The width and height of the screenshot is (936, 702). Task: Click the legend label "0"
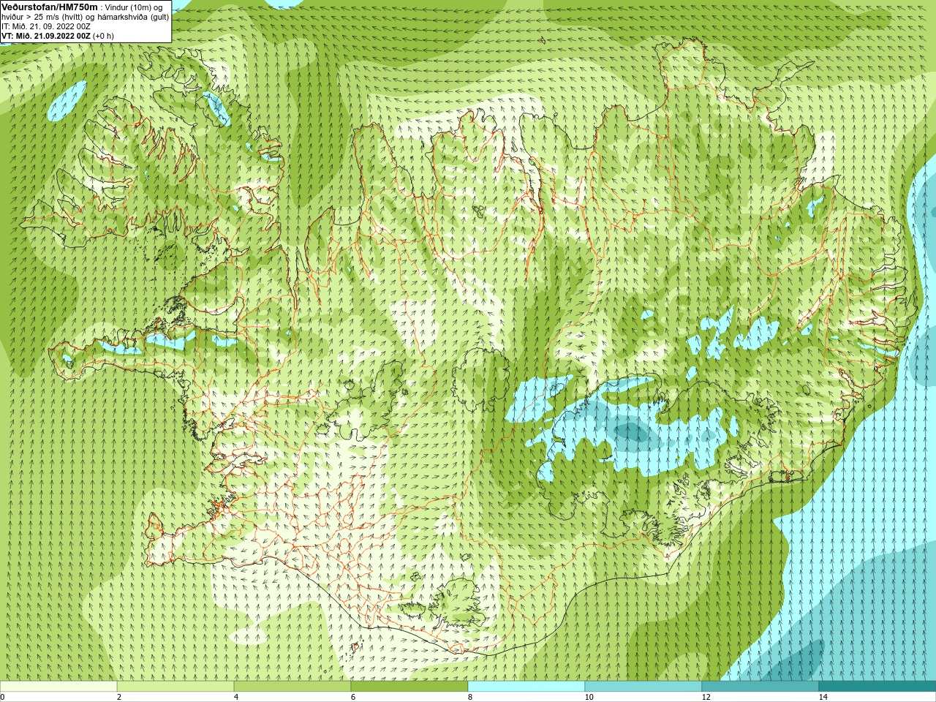click(x=3, y=697)
